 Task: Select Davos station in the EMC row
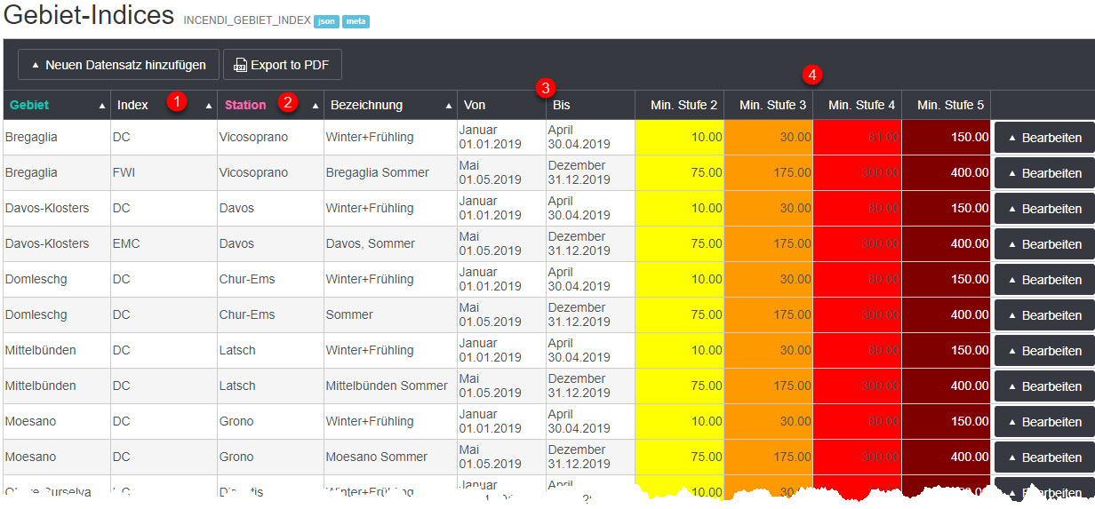[270, 243]
